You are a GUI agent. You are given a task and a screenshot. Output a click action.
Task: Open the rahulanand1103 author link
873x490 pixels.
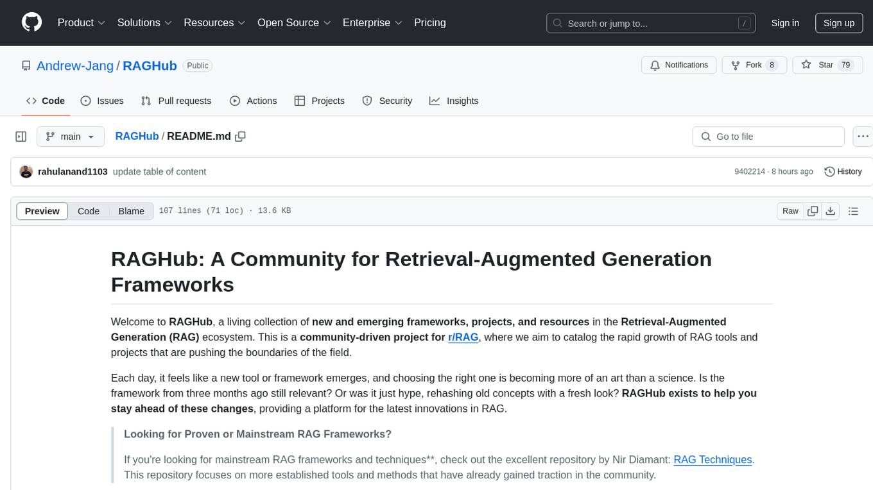click(73, 171)
